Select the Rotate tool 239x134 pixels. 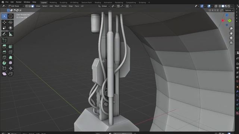click(10, 22)
